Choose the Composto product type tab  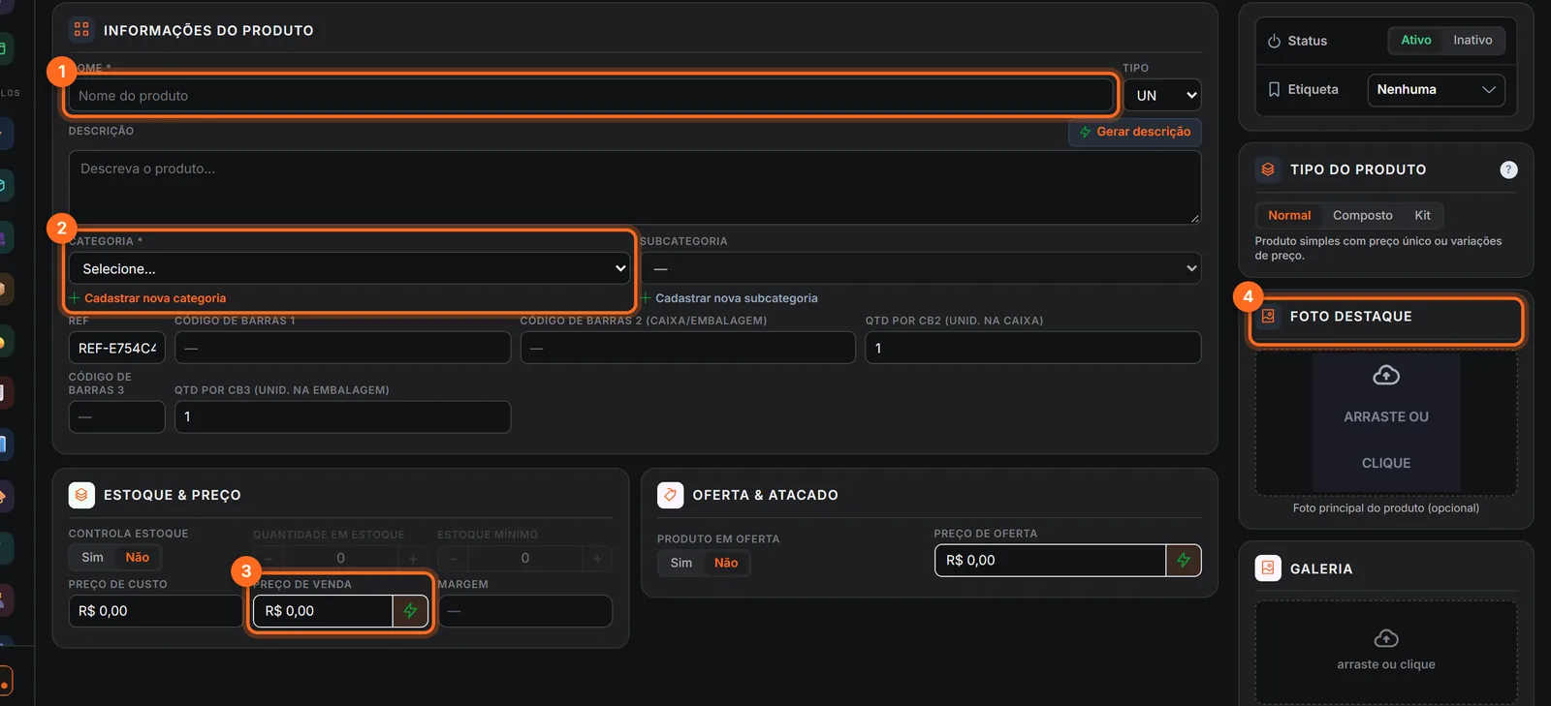tap(1362, 215)
